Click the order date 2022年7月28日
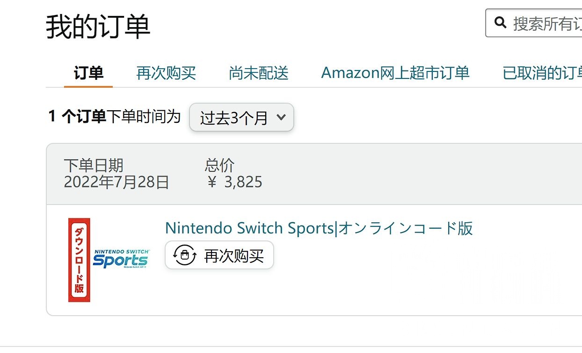 pyautogui.click(x=116, y=183)
